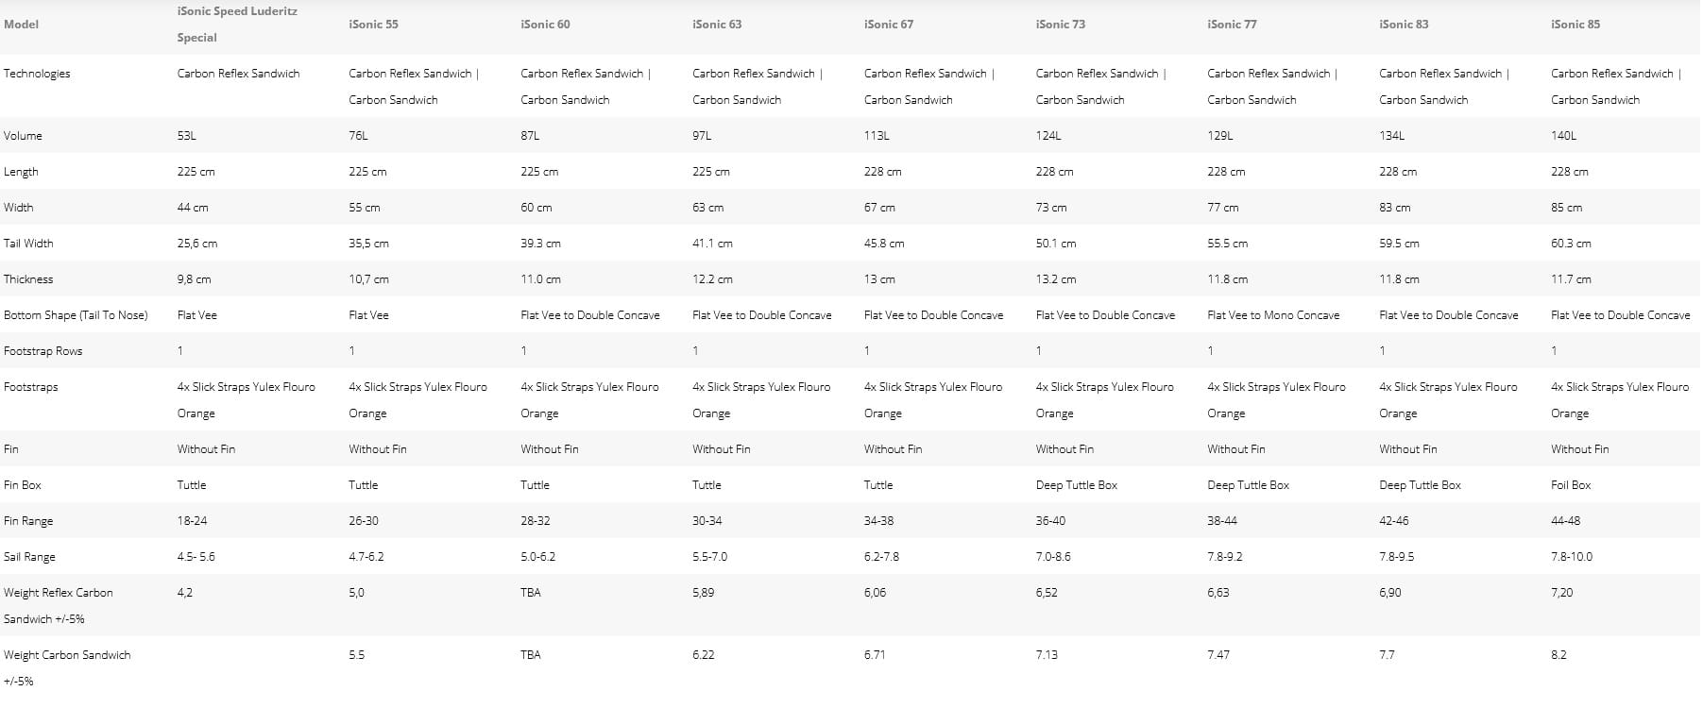Screen dimensions: 1703x708
Task: Select the iSonic 63 column header
Action: [717, 25]
